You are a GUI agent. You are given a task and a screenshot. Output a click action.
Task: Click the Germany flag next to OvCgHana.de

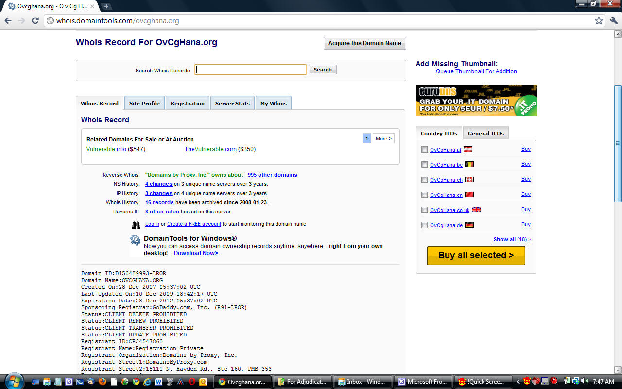click(469, 225)
